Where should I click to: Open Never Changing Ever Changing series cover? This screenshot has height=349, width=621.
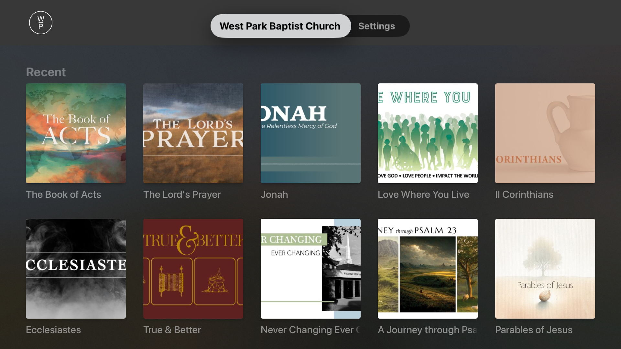tap(310, 269)
